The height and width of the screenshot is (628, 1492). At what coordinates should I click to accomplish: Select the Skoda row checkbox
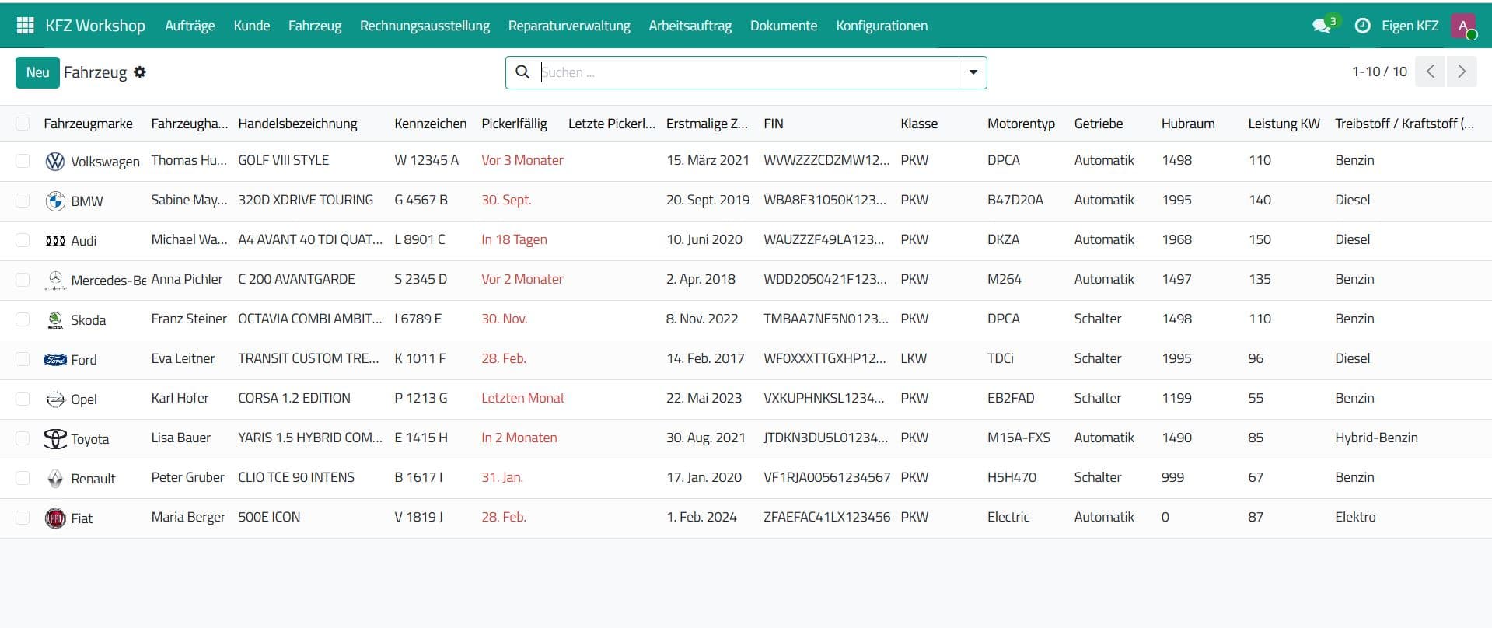point(23,319)
